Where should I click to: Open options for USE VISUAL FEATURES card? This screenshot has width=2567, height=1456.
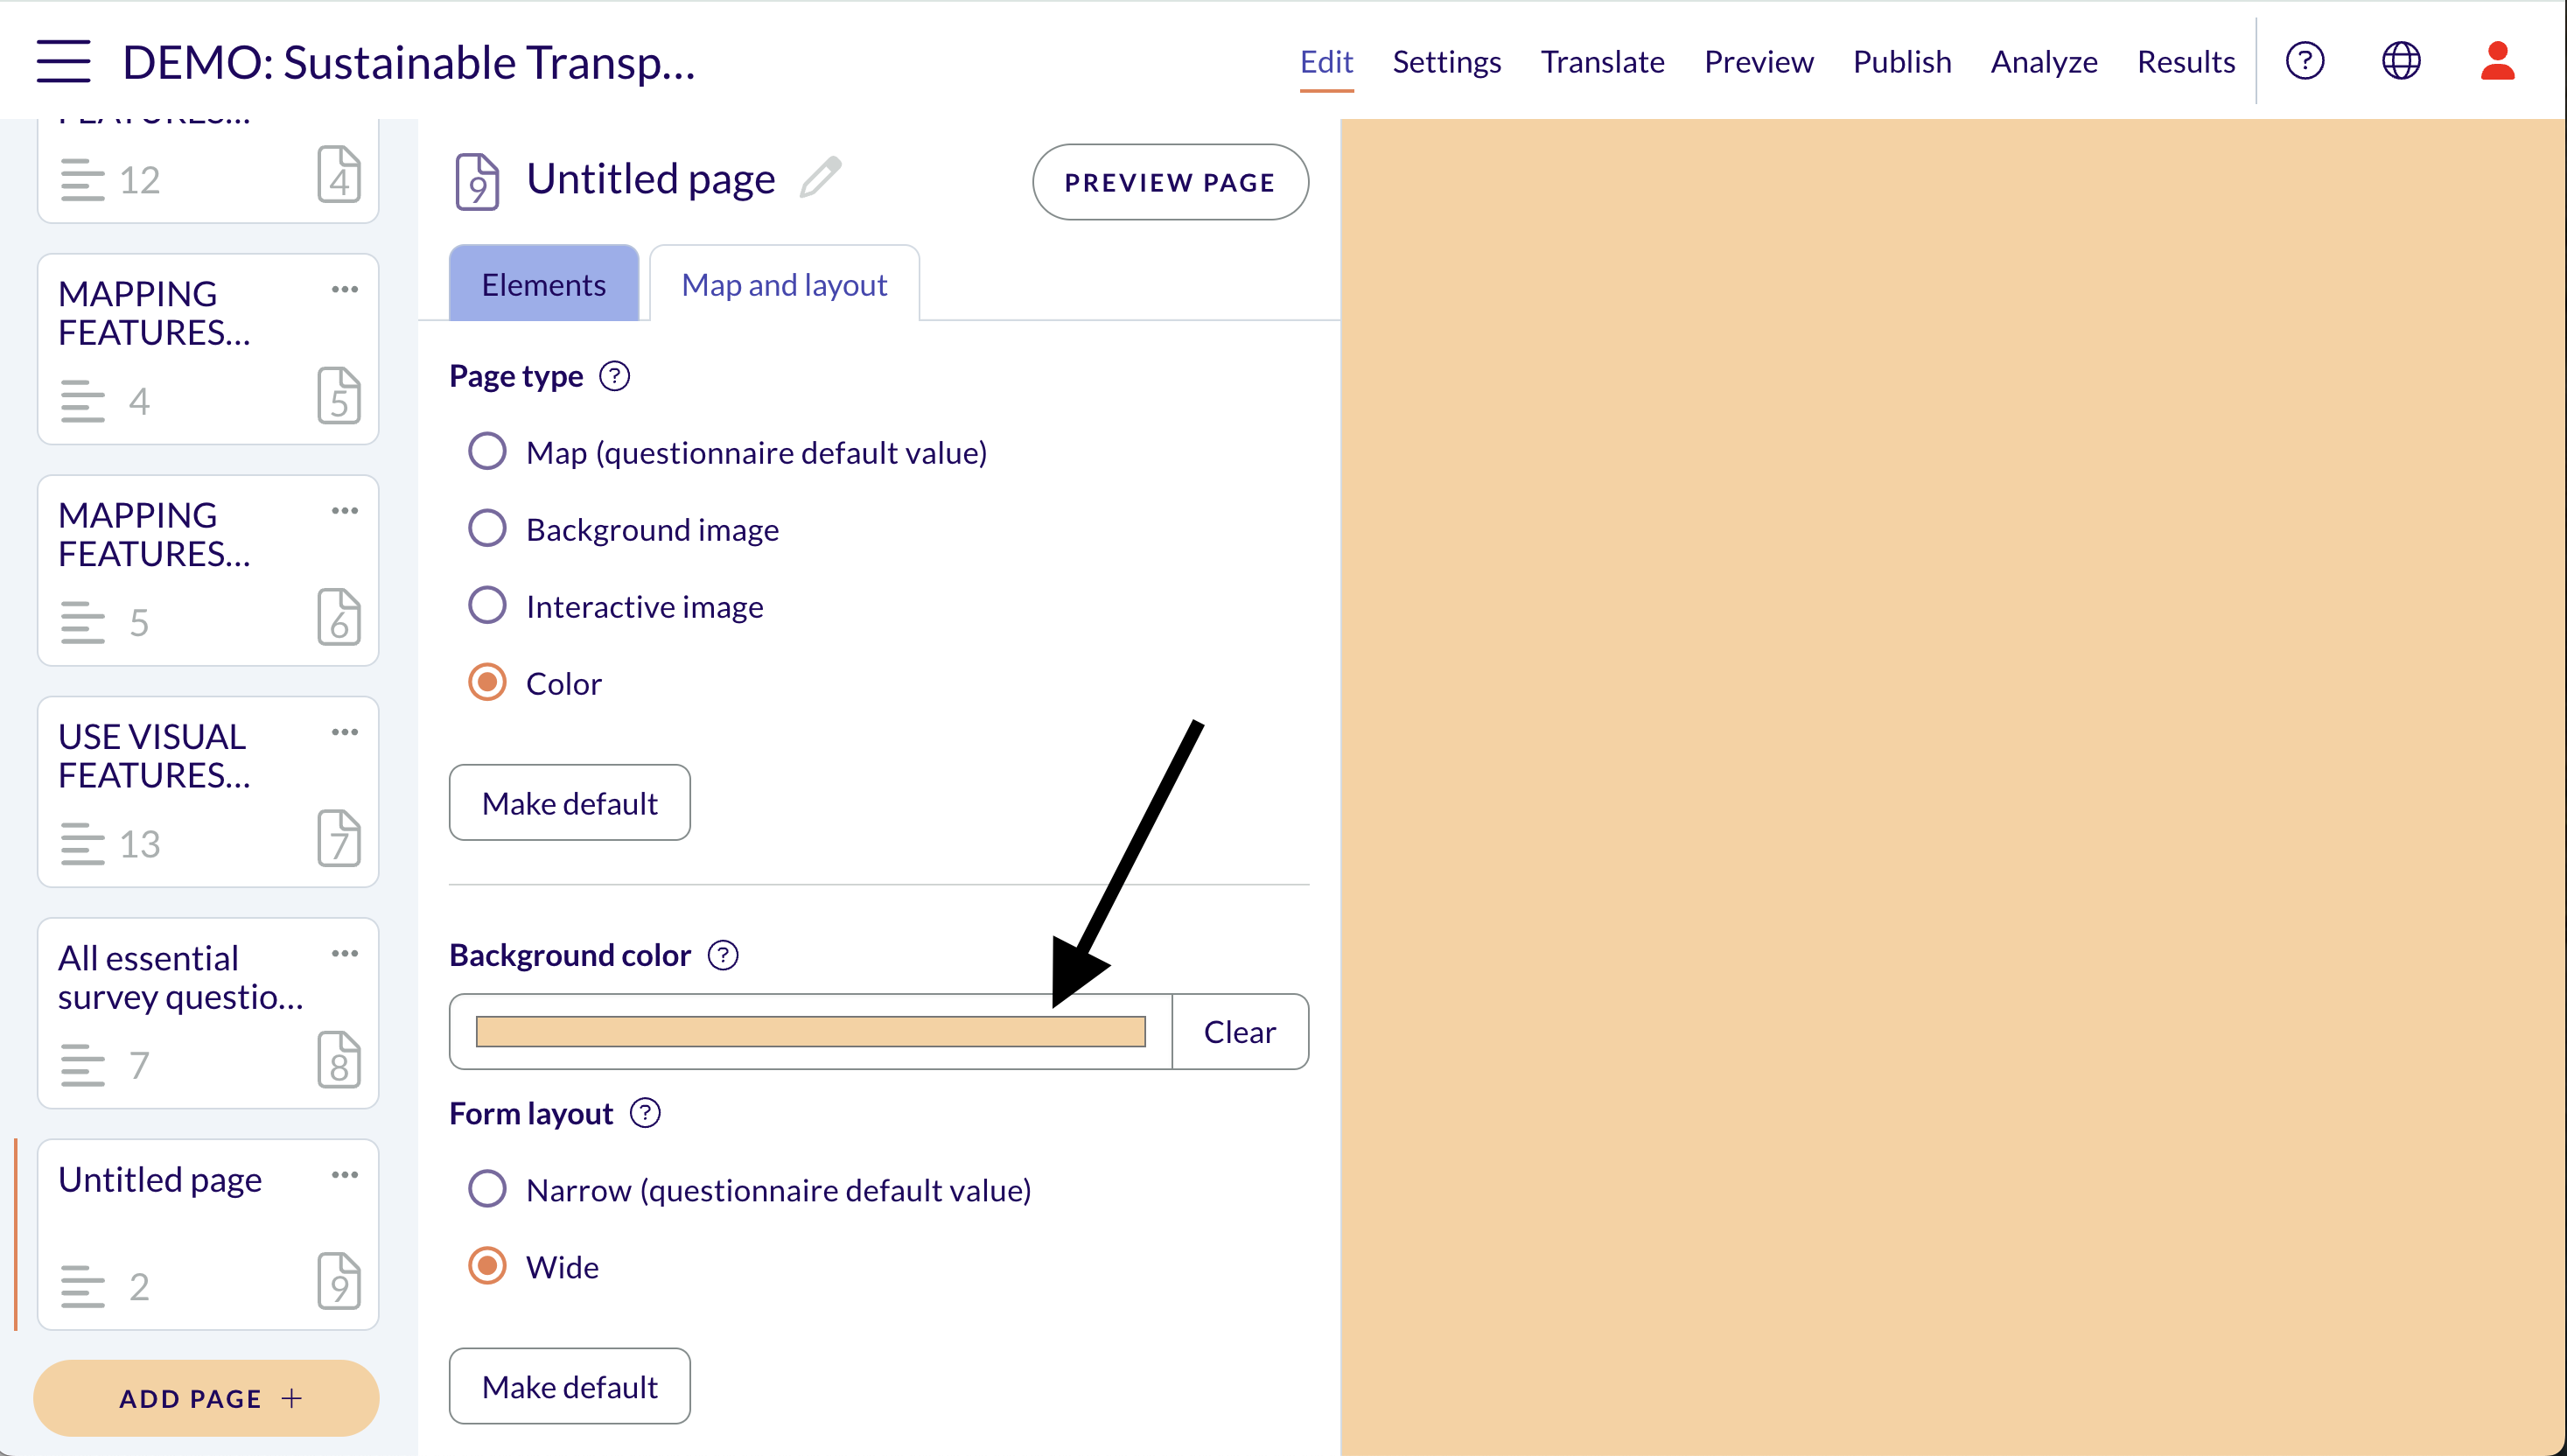[x=345, y=732]
